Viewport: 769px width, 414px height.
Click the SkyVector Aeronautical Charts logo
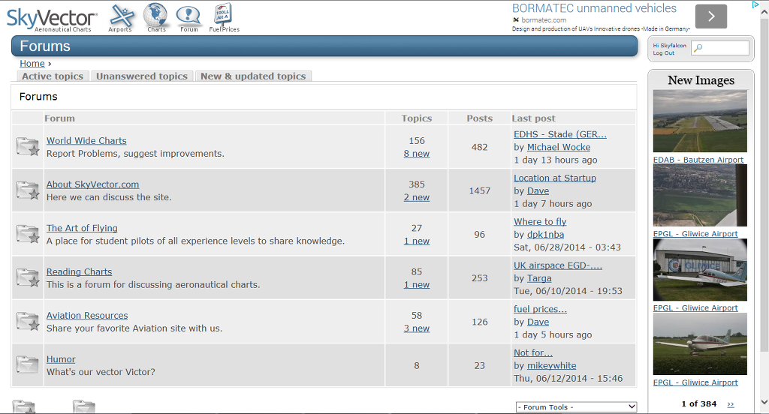(x=52, y=19)
